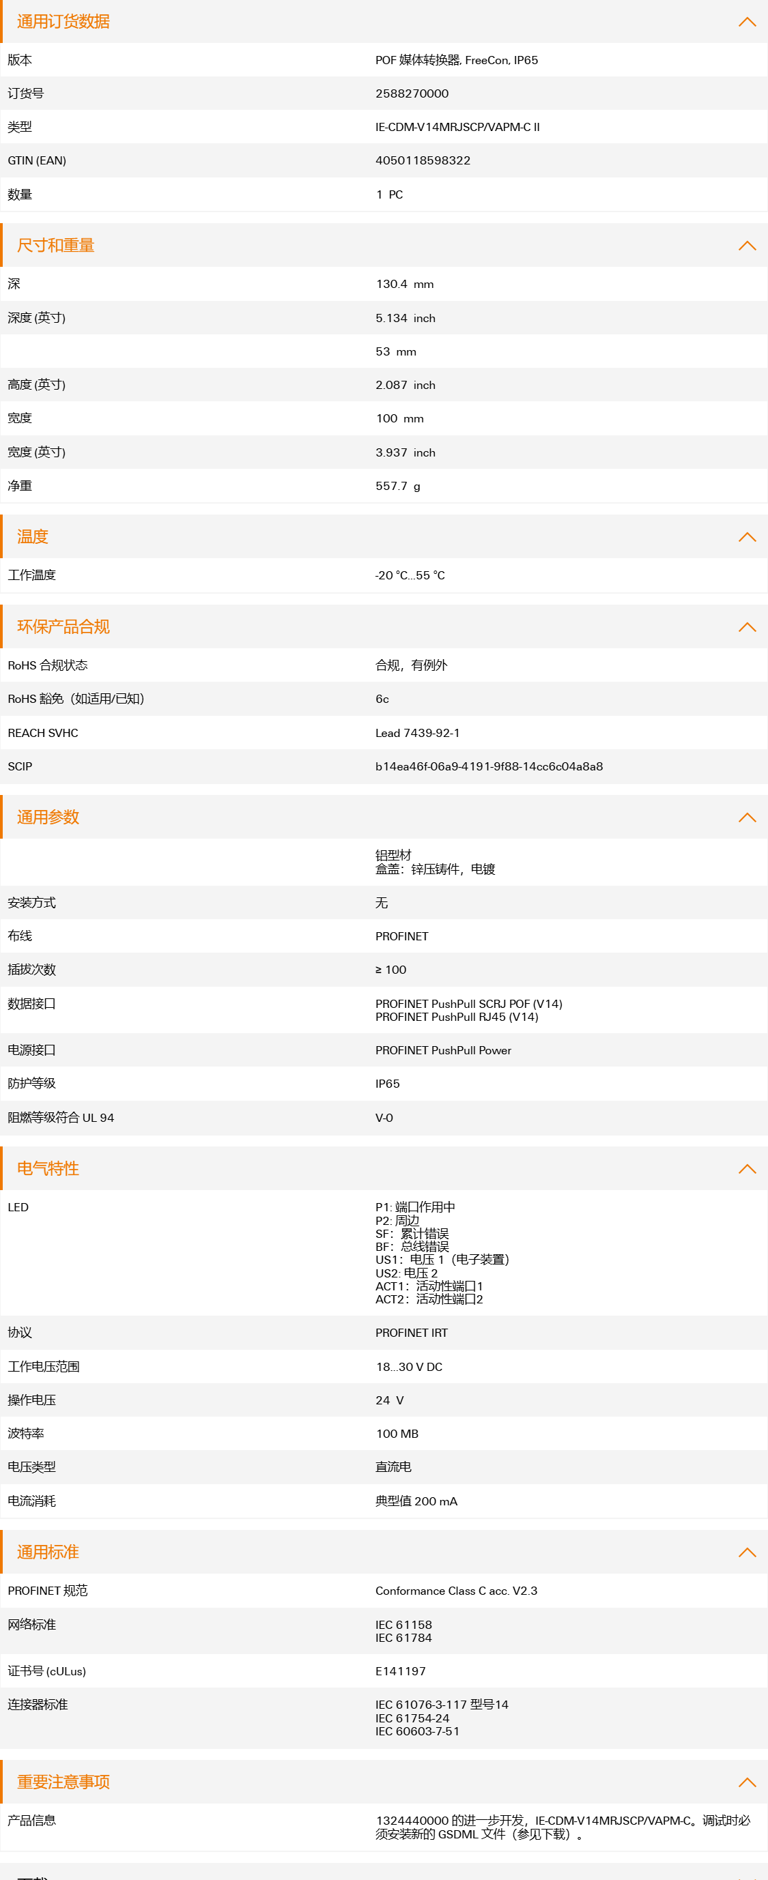Click the width value 3.937 inch
Image resolution: width=768 pixels, height=1880 pixels.
point(406,452)
